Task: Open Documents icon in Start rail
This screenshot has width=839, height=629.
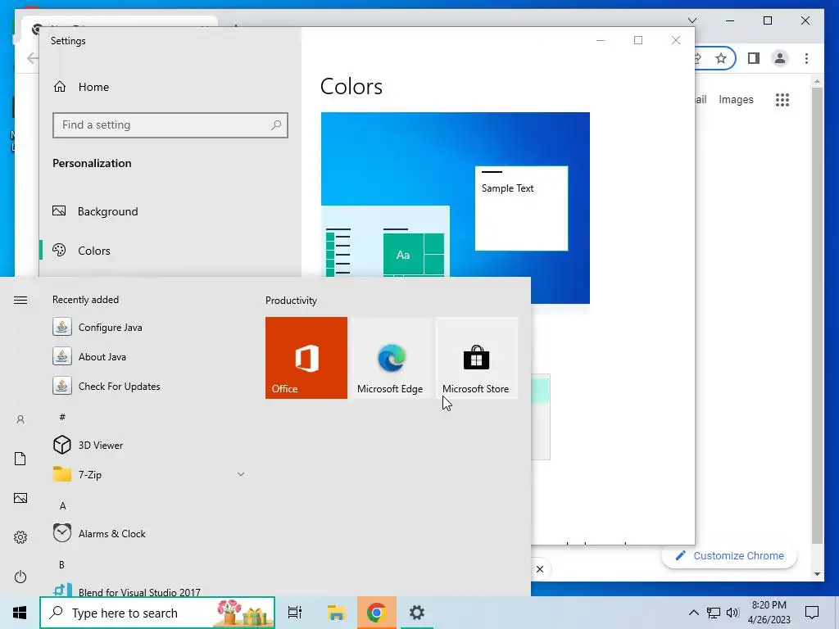Action: 20,459
